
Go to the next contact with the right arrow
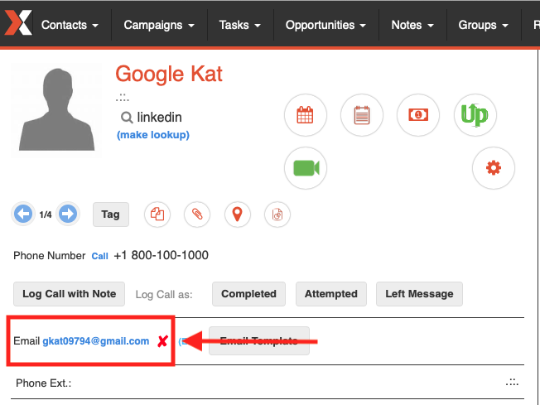tap(68, 214)
